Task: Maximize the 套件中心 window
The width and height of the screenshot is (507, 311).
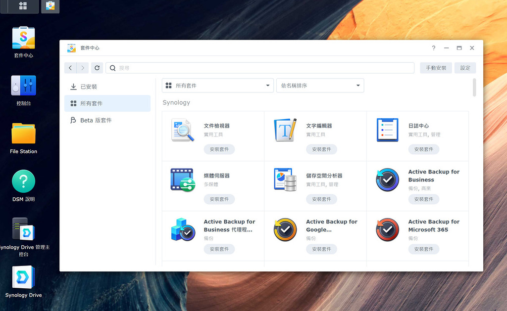Action: coord(459,48)
